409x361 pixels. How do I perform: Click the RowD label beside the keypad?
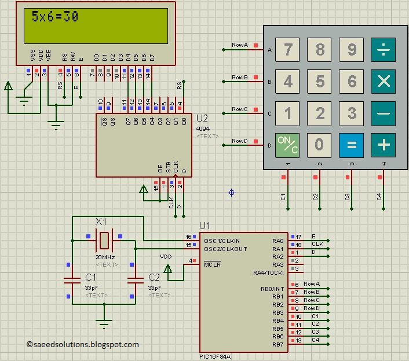pyautogui.click(x=240, y=141)
